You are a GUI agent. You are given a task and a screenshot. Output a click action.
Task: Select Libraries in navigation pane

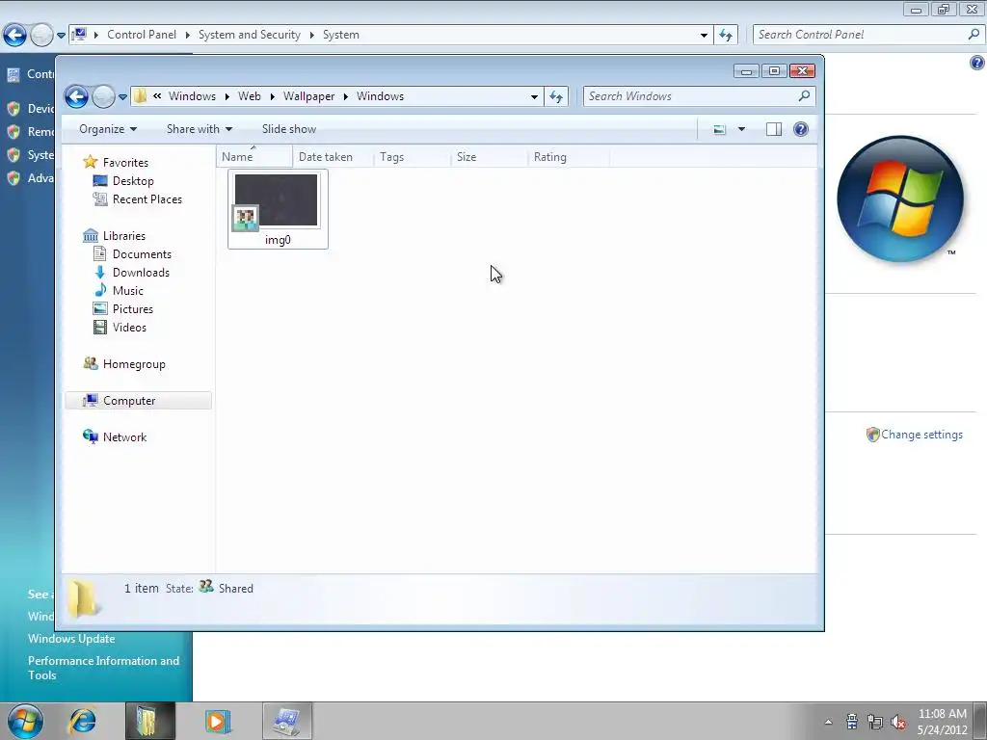coord(124,235)
